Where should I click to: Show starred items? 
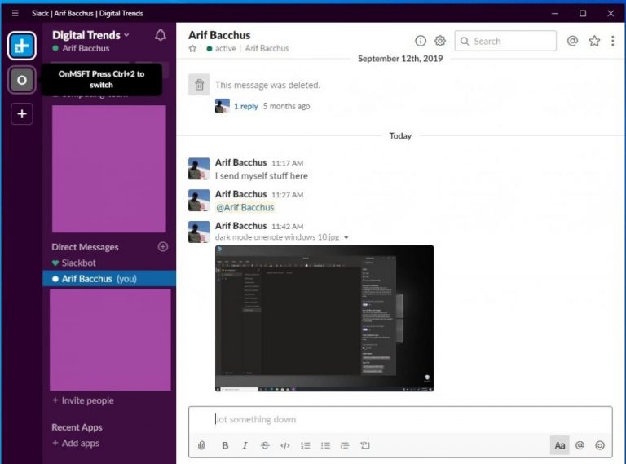click(594, 41)
